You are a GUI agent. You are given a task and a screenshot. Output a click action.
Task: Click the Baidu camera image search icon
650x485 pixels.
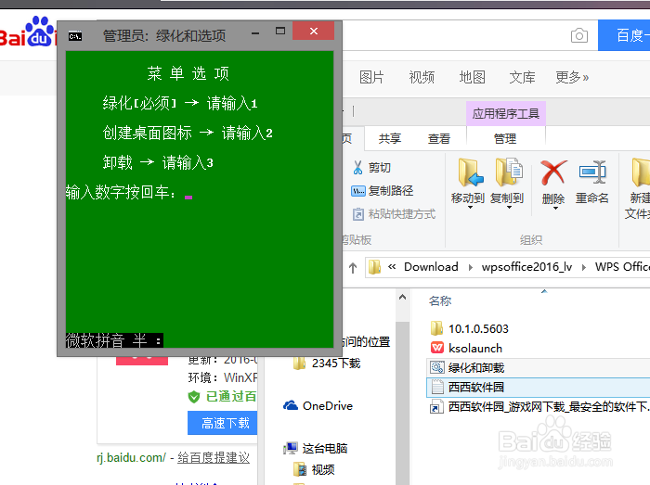point(579,35)
